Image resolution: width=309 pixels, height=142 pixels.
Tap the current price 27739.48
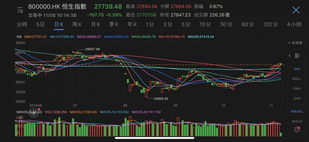[x=108, y=6]
